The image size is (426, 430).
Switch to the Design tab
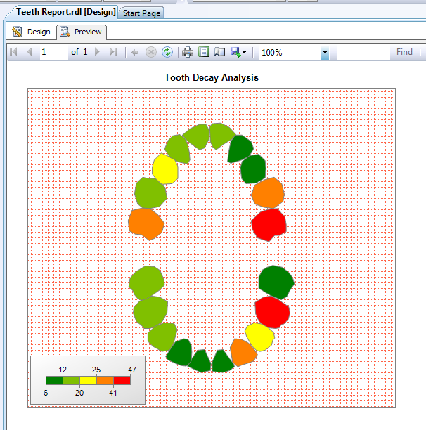click(32, 32)
